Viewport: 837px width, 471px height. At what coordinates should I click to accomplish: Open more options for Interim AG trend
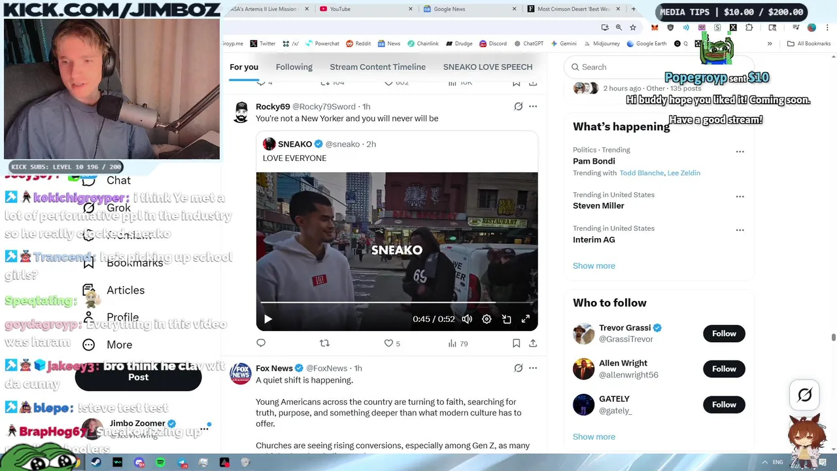pos(740,230)
